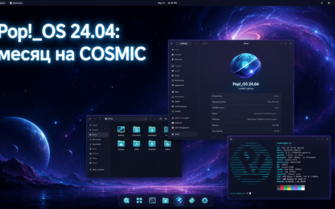Viewport: 335px width, 209px height.
Task: Open the text editor pencil icon in dock
Action: point(192,201)
